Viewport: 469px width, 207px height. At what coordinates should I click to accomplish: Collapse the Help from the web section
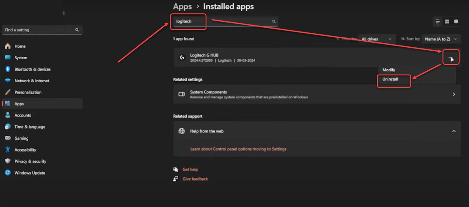coord(454,131)
